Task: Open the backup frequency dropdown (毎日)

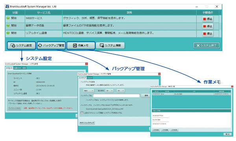Action: pyautogui.click(x=88, y=90)
